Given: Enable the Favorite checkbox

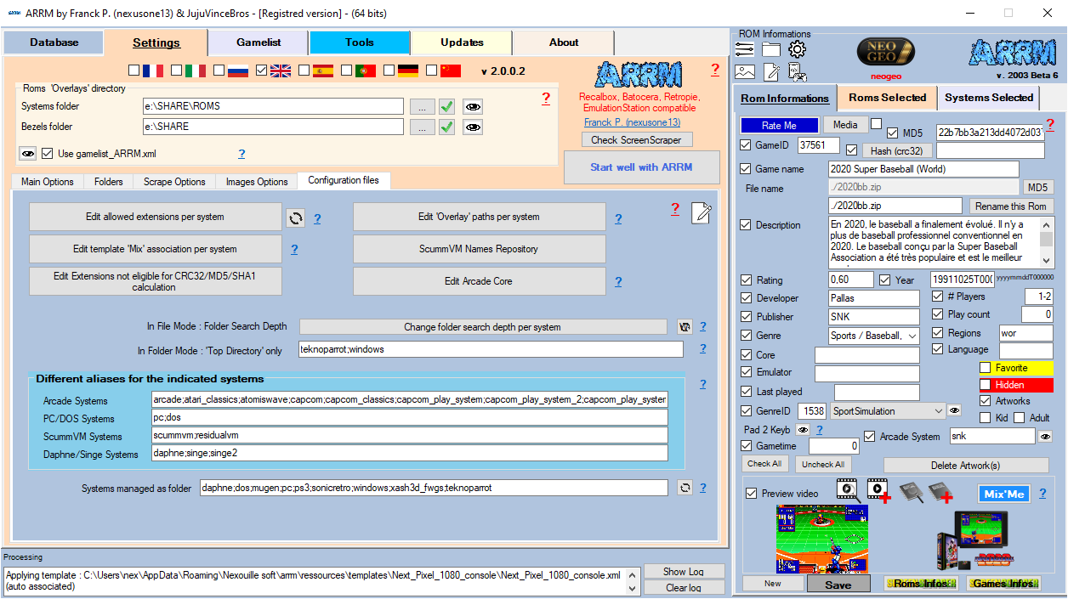Looking at the screenshot, I should tap(985, 368).
